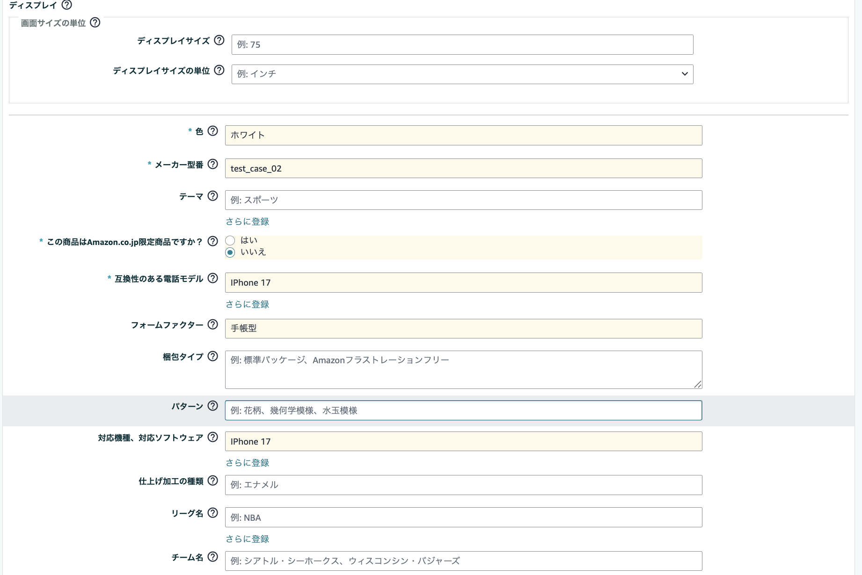Click help icon next to パターン
The height and width of the screenshot is (575, 862).
click(213, 406)
